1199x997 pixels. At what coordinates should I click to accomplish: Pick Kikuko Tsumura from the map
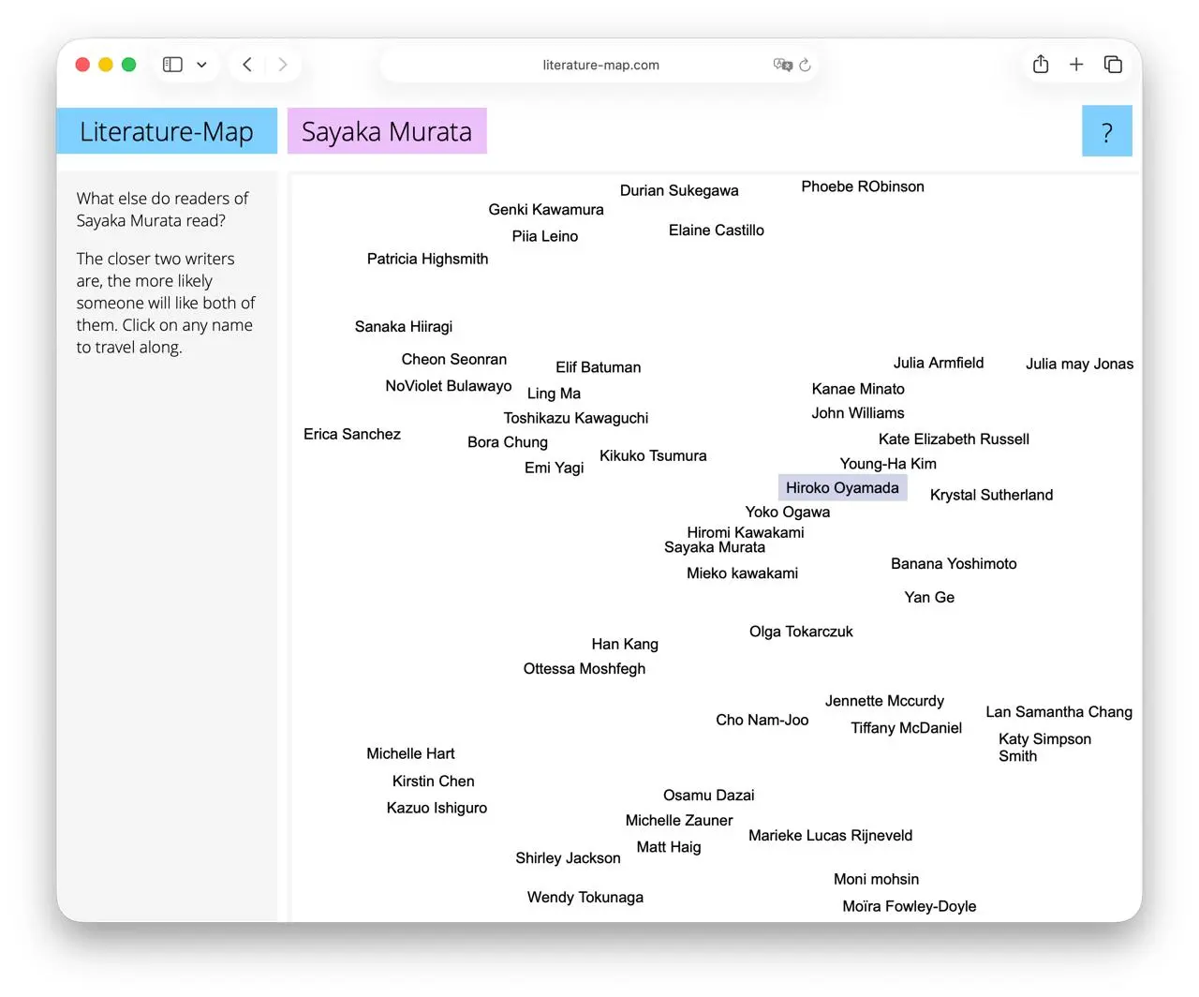(653, 455)
